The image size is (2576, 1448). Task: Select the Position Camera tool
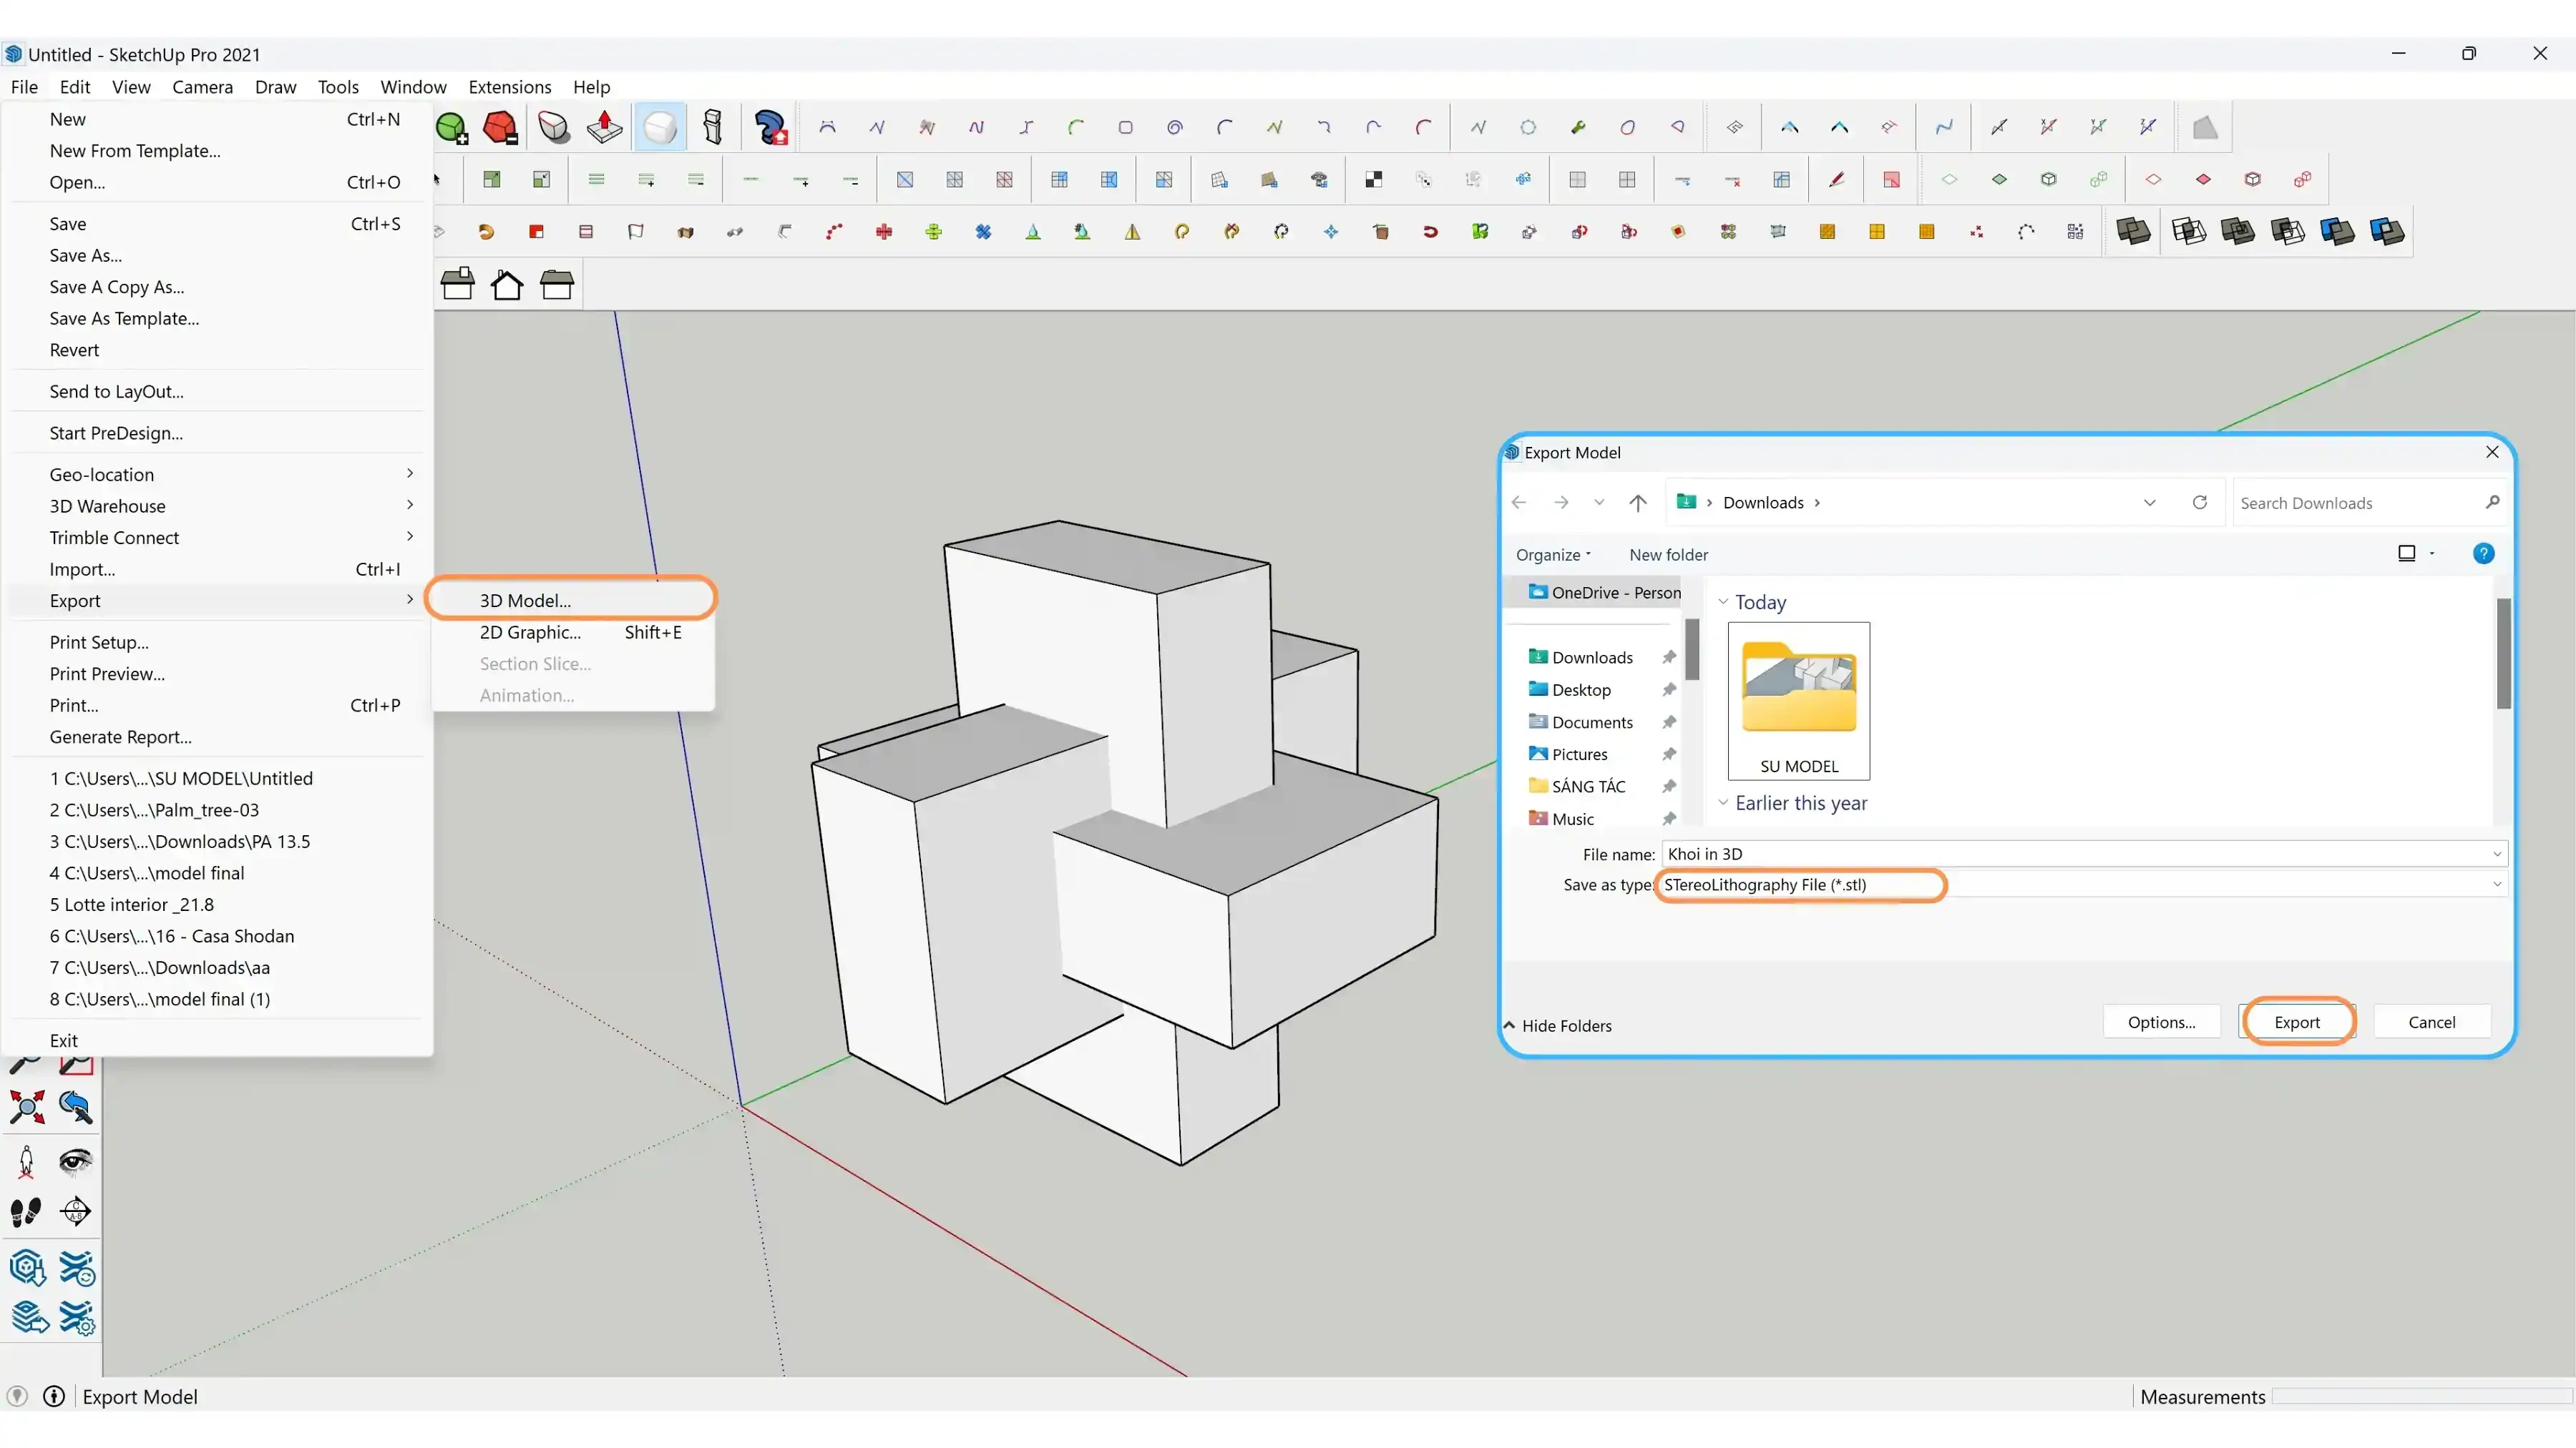click(x=26, y=1161)
